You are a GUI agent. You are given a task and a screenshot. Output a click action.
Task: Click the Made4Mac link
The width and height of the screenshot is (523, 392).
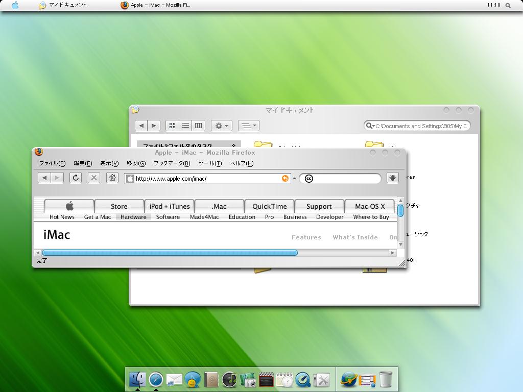click(204, 217)
